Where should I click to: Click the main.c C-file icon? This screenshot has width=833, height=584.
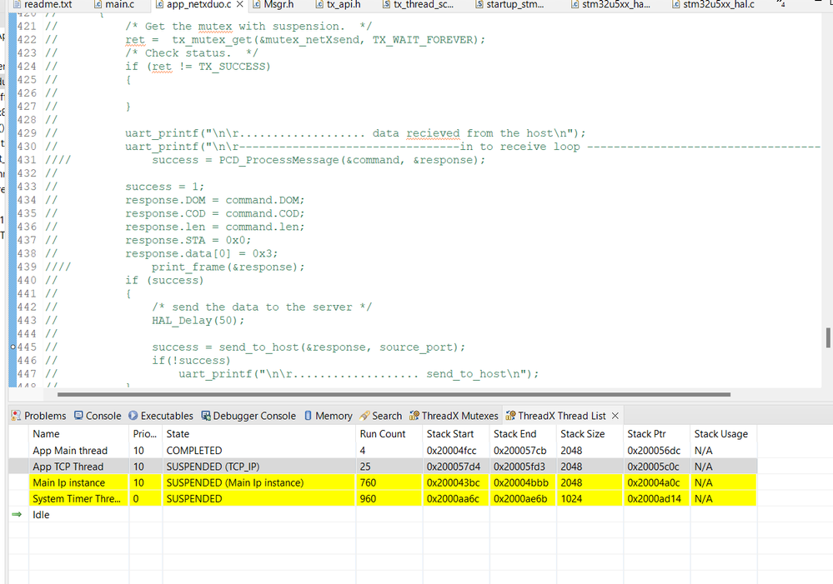(x=98, y=5)
